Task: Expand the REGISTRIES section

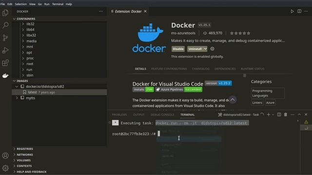Action: [14, 149]
